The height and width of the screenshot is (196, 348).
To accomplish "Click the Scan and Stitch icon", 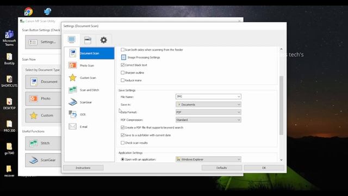I will (72, 90).
